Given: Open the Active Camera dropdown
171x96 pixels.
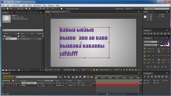Looking at the screenshot, I should 106,70.
